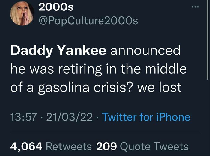Click the profile avatar photo

22,15
